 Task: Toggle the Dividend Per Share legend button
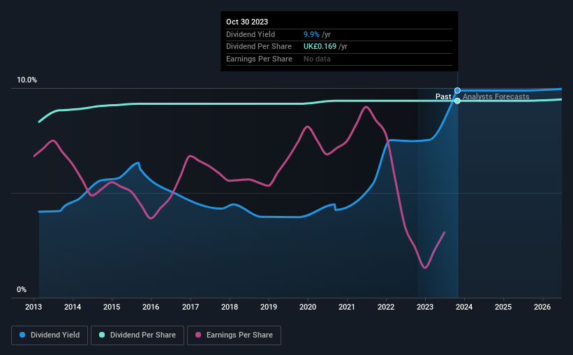tap(137, 335)
